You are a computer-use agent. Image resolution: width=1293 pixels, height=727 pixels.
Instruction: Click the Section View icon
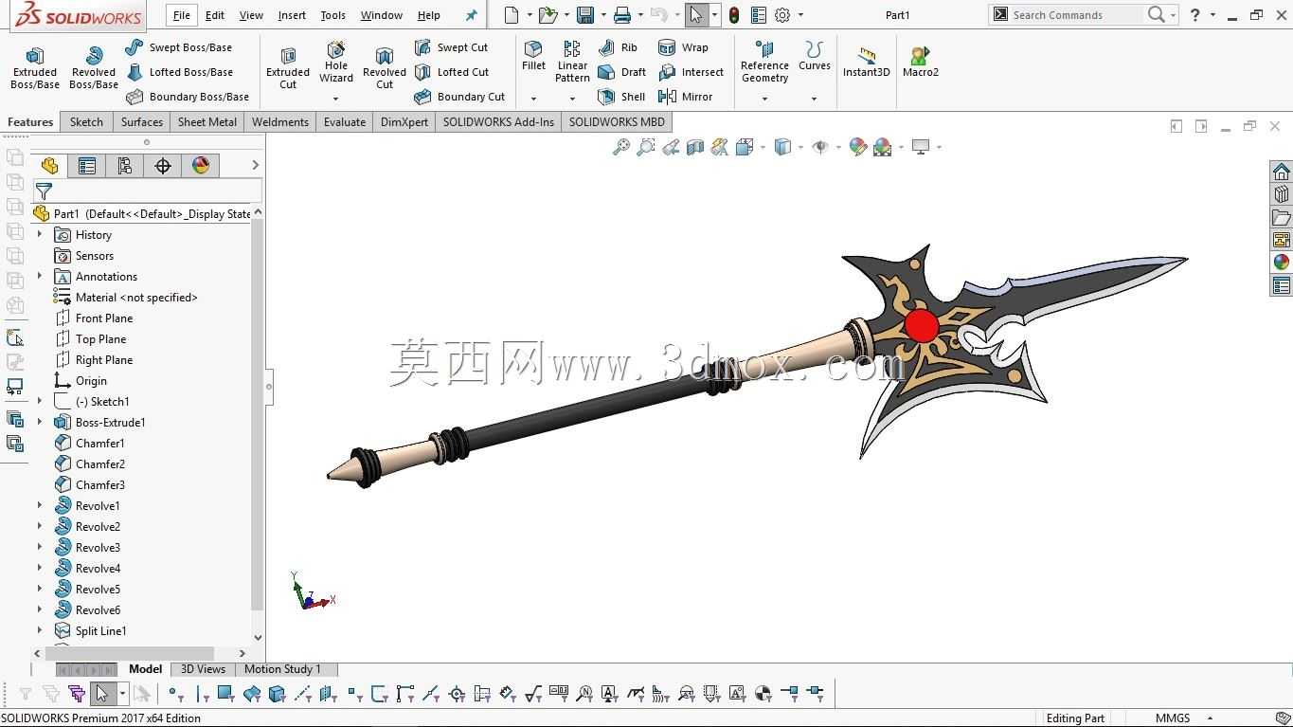point(695,147)
